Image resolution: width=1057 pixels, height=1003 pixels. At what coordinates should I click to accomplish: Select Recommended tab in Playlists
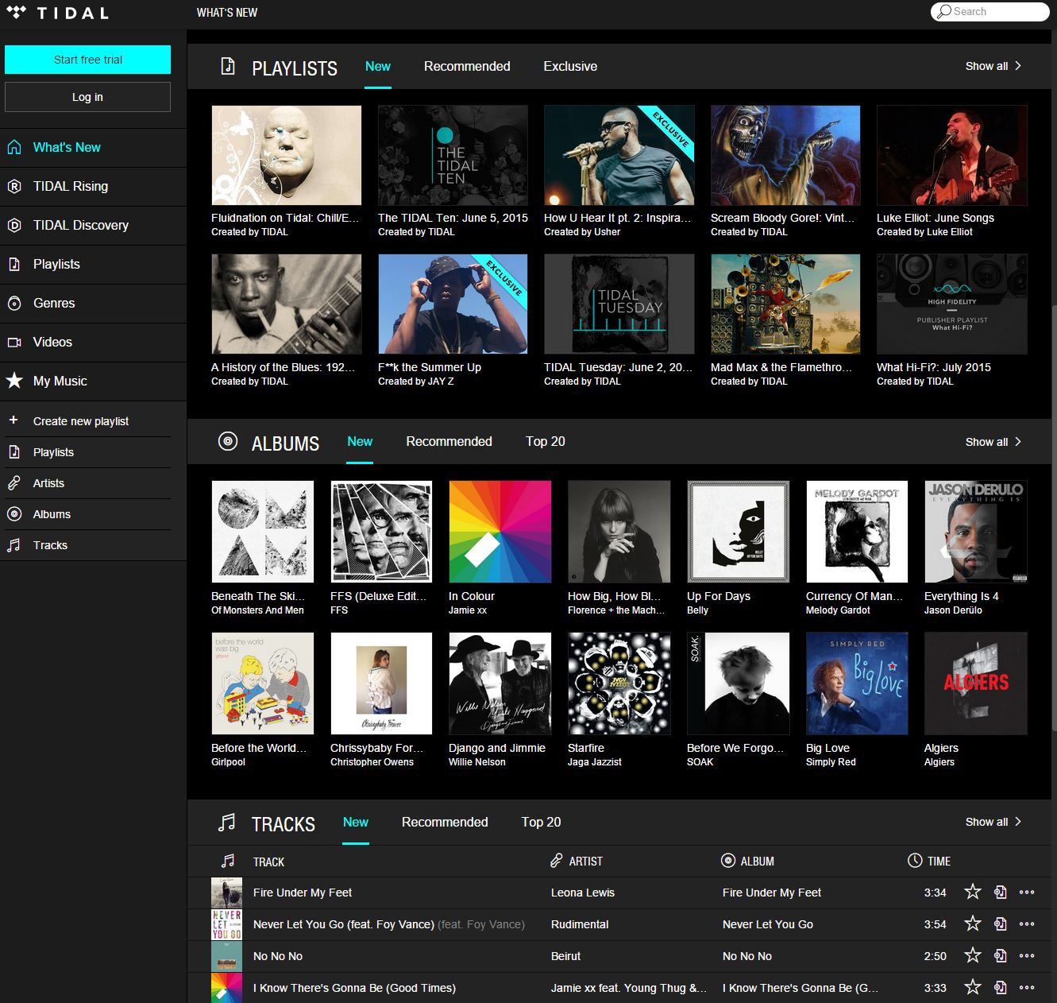click(x=467, y=67)
